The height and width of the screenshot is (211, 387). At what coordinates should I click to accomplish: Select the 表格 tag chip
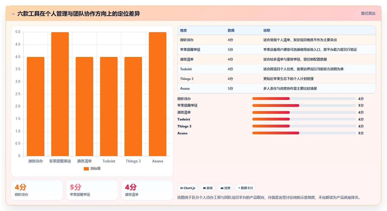(x=208, y=188)
